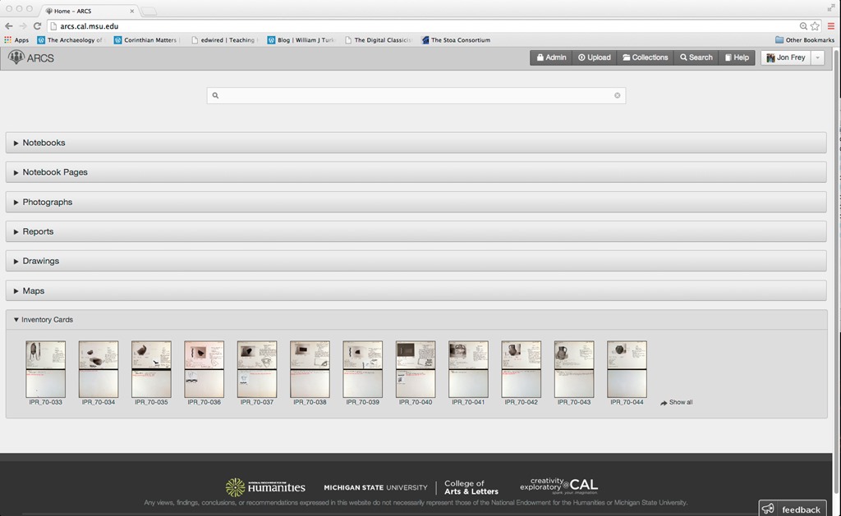Click the Upload button
The width and height of the screenshot is (841, 516).
(x=594, y=57)
